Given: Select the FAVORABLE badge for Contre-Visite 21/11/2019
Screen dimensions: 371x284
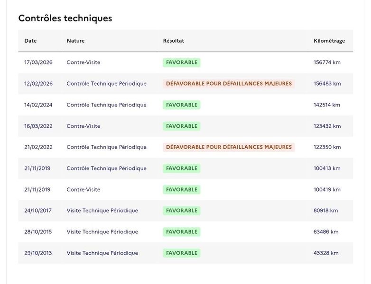Looking at the screenshot, I should click(x=182, y=189).
